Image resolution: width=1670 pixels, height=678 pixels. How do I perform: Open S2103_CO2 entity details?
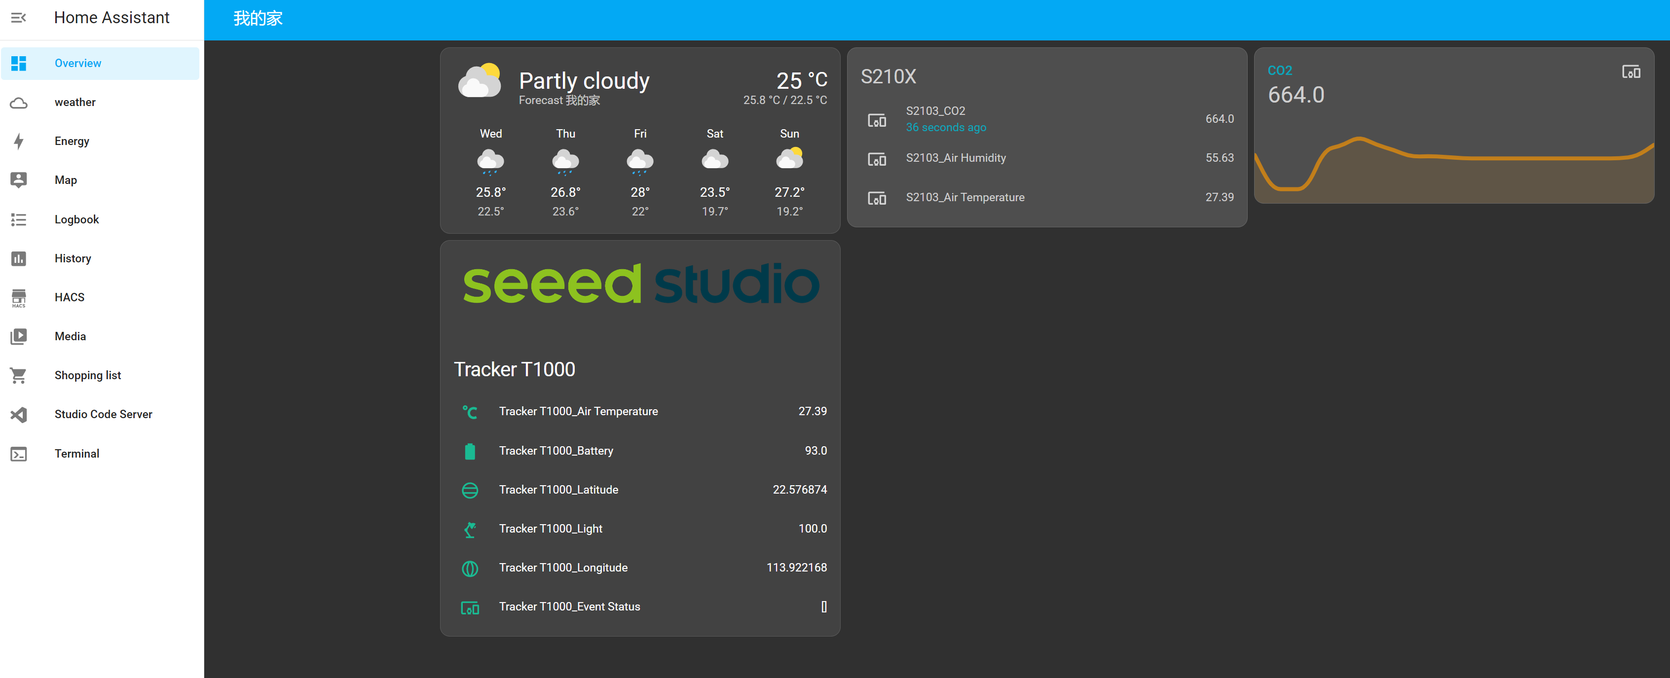(x=1047, y=119)
